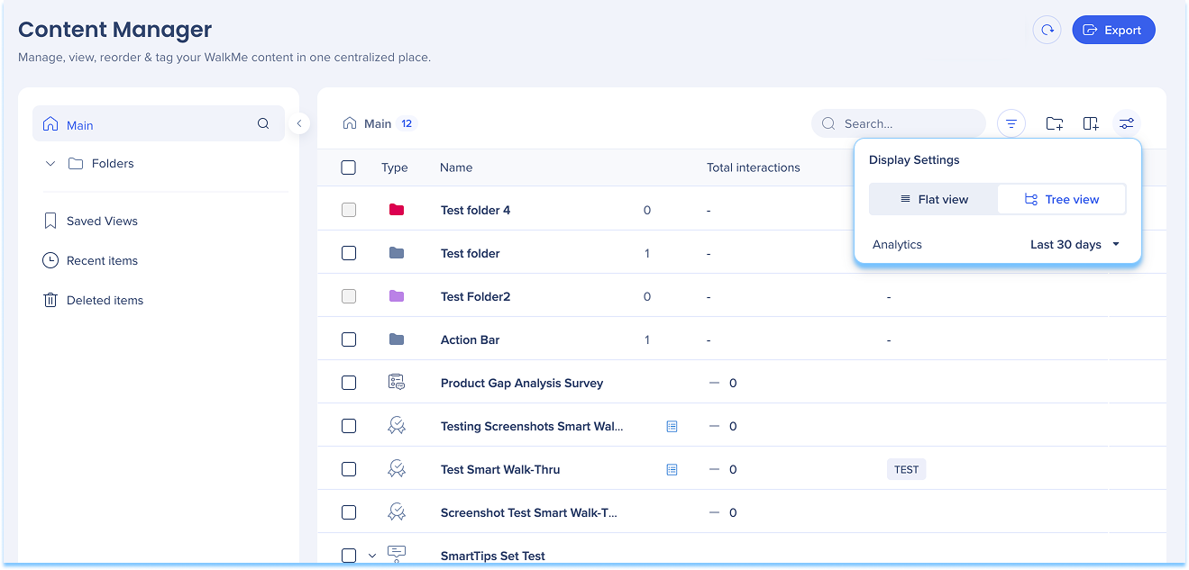Collapse the left sidebar with arrow button

299,123
